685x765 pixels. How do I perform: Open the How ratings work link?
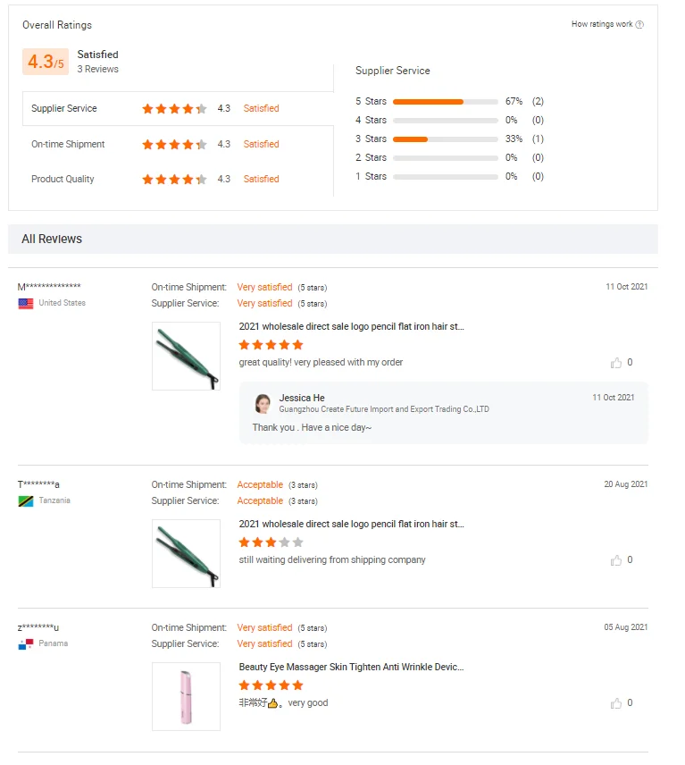[601, 25]
